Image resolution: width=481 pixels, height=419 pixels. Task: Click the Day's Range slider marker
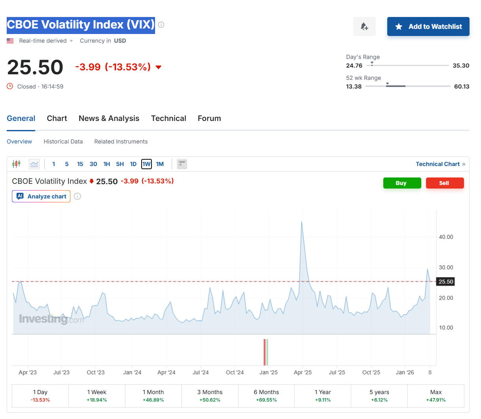[x=372, y=63]
